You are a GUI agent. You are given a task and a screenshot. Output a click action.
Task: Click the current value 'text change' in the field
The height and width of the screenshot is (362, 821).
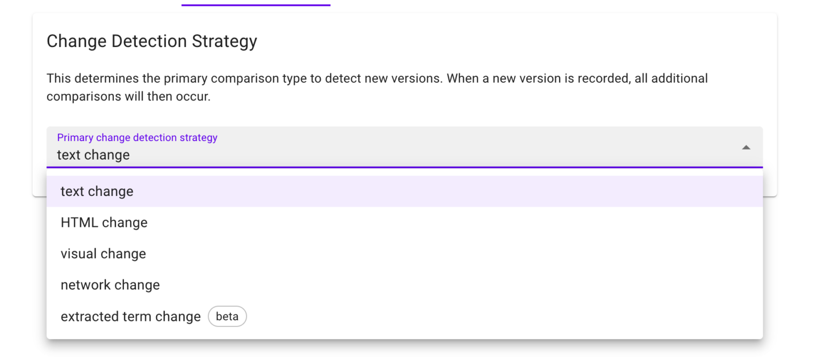tap(92, 155)
